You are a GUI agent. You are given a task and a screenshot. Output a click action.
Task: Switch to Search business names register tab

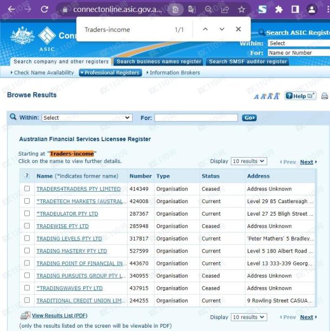coord(159,61)
